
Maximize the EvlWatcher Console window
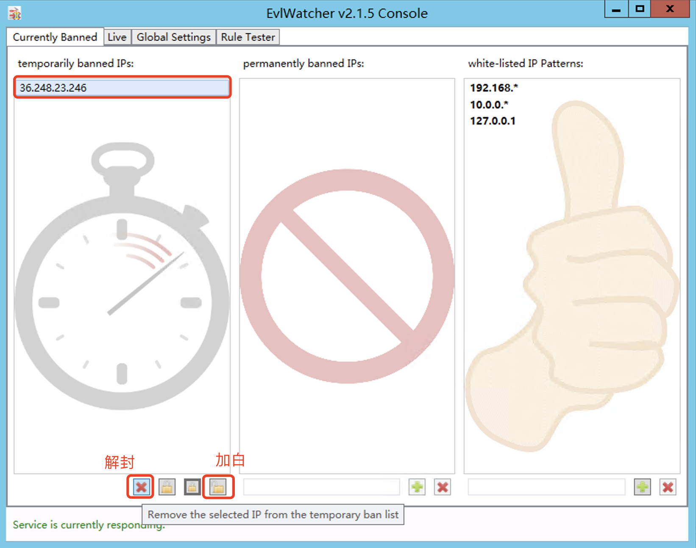(x=640, y=9)
